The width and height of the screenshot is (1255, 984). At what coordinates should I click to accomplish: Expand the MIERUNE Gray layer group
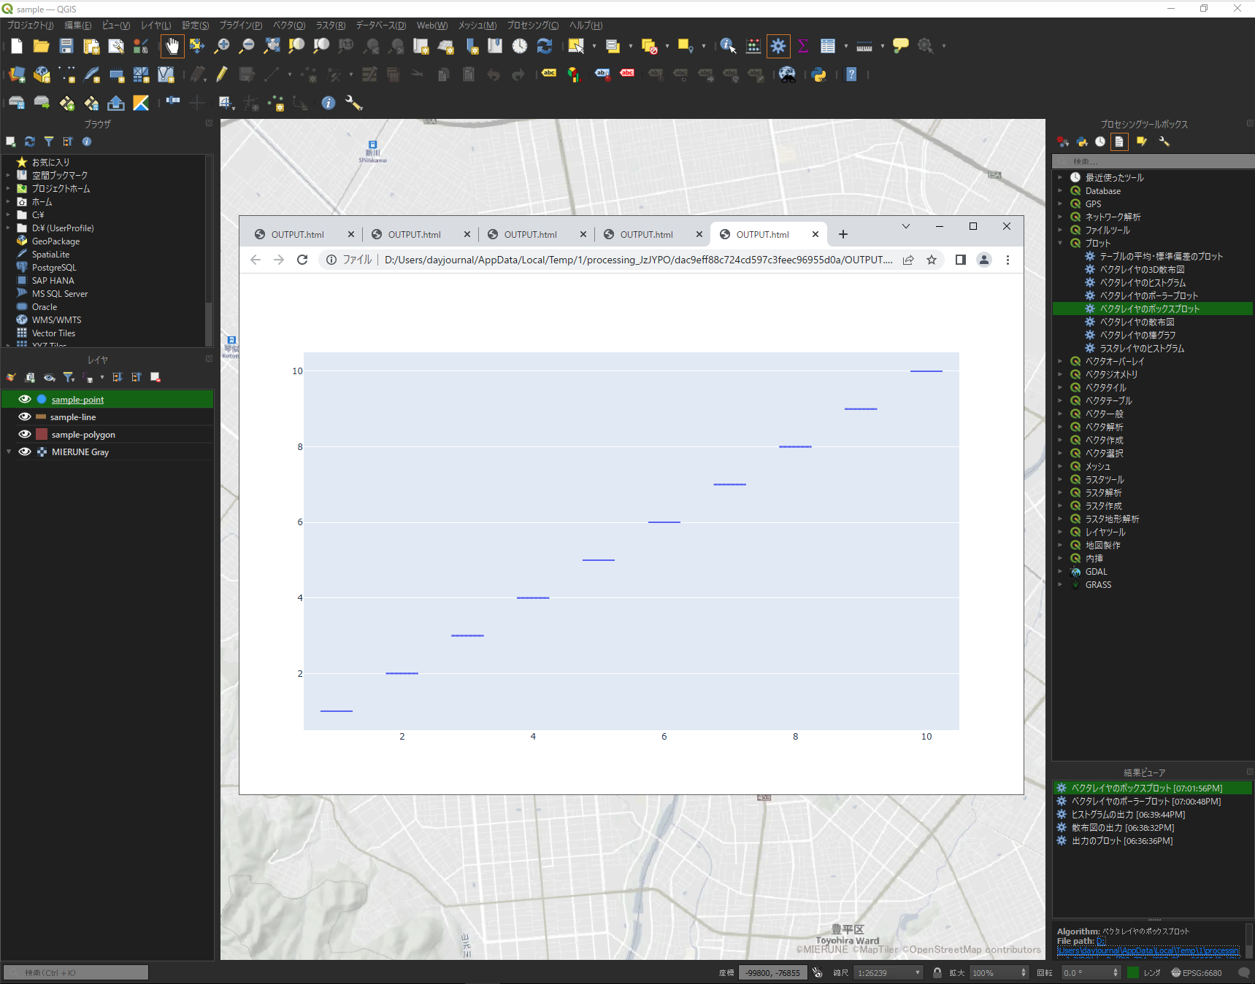point(9,452)
